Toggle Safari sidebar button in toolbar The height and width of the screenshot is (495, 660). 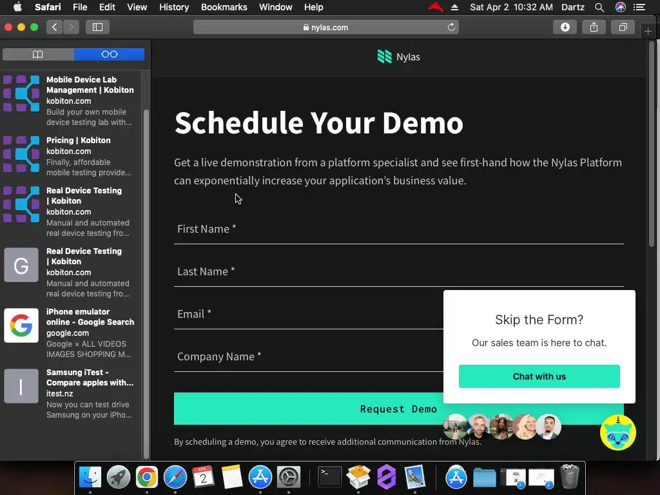[98, 27]
